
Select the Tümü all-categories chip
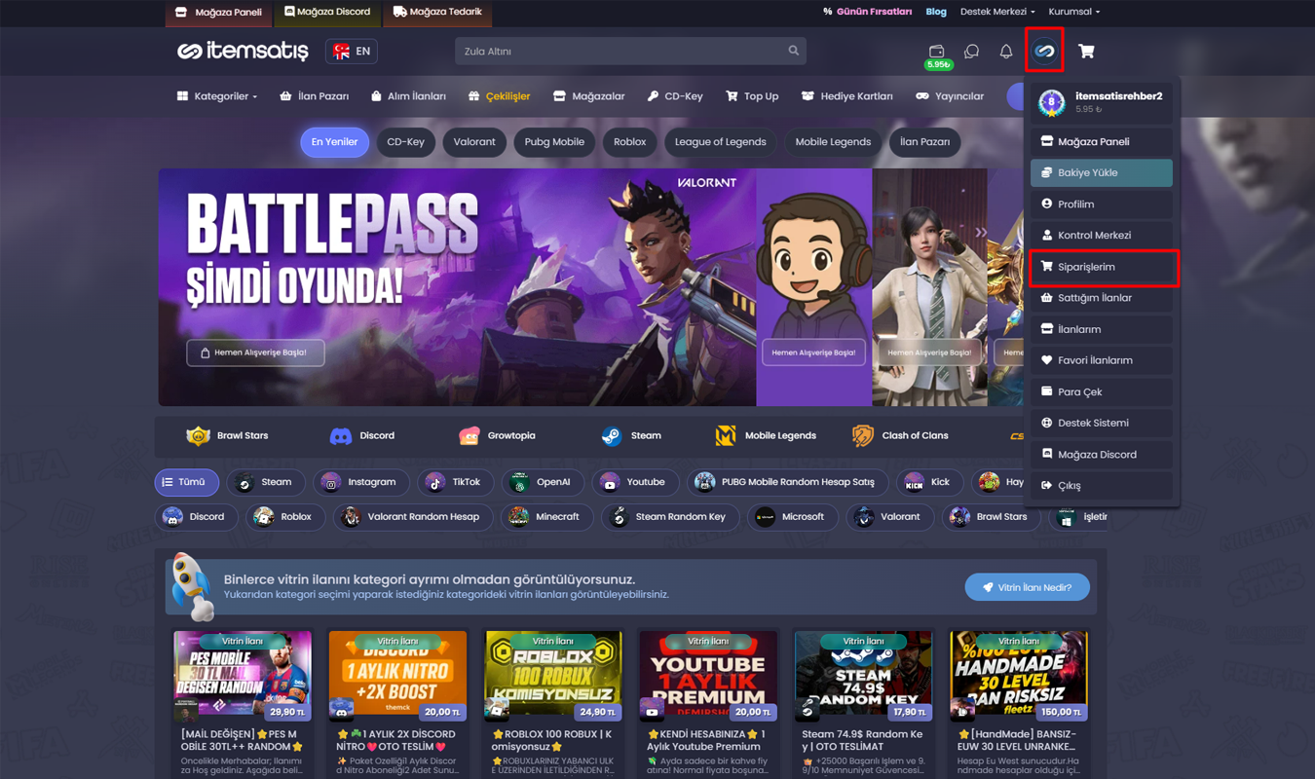click(186, 482)
